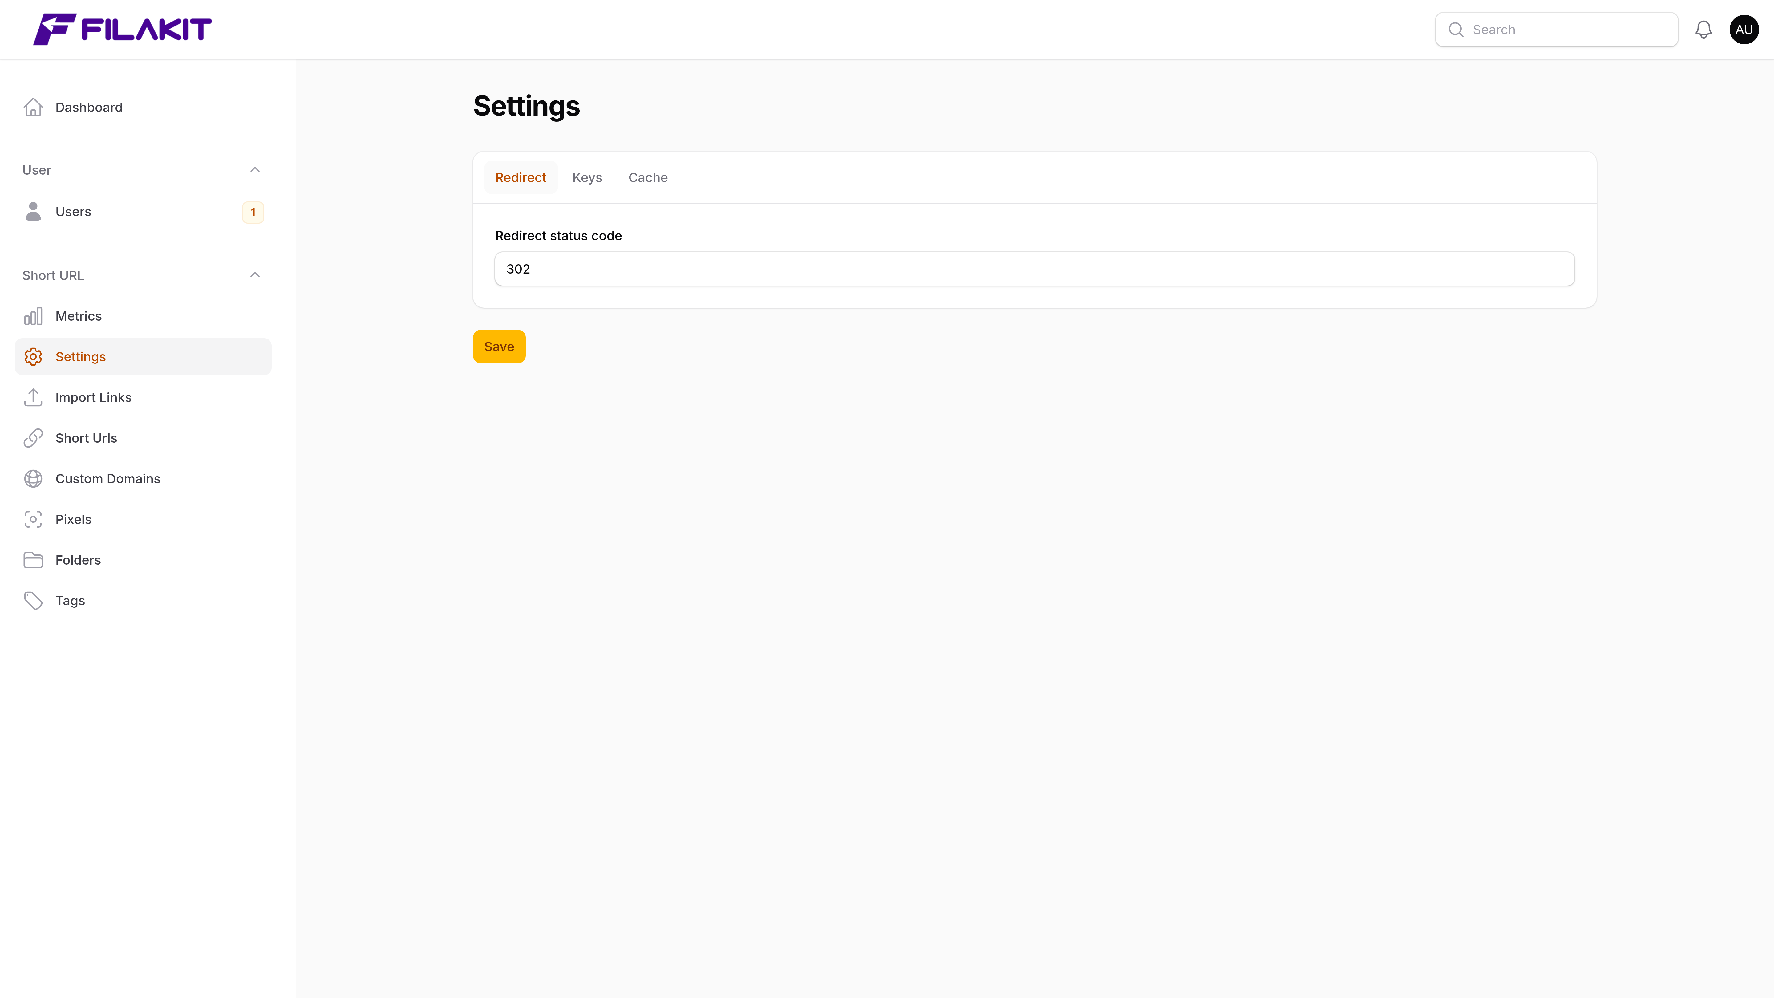The image size is (1774, 998).
Task: Collapse the Short URL section chevron
Action: click(x=255, y=275)
